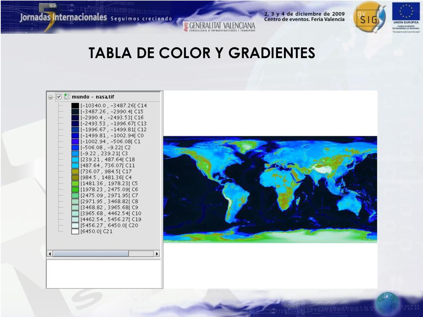This screenshot has height=317, width=423.
Task: Click the range text [-1996.67 , -1499.81[ C12
Action: (114, 130)
